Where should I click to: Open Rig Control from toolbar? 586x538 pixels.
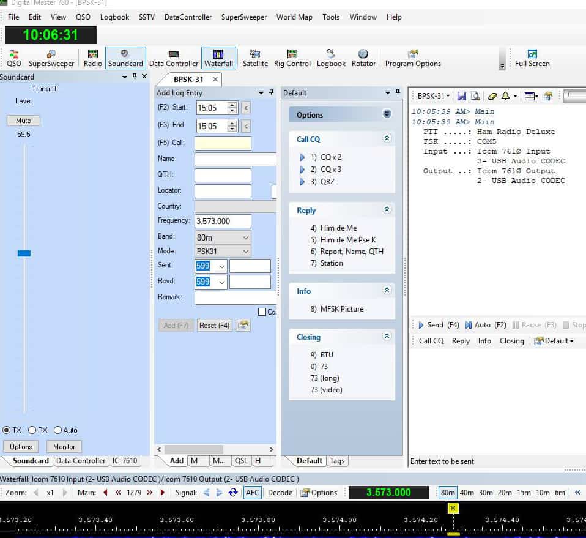tap(292, 58)
